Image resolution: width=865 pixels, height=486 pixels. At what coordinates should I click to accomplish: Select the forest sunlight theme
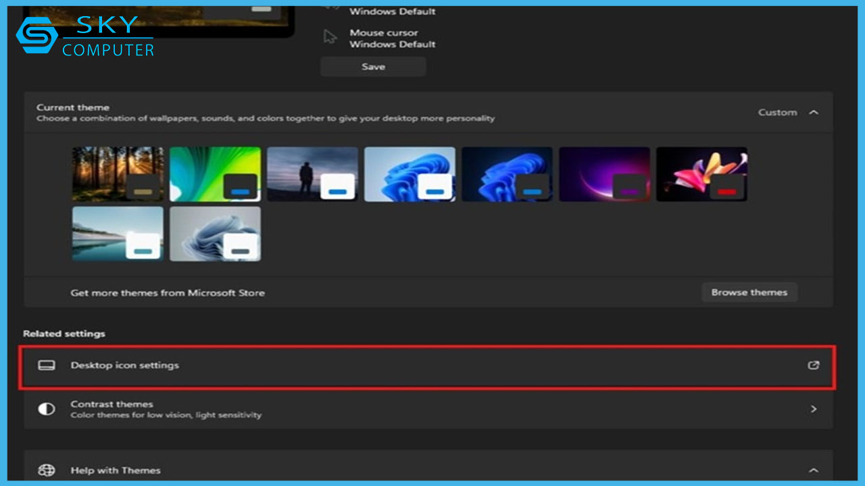(118, 174)
